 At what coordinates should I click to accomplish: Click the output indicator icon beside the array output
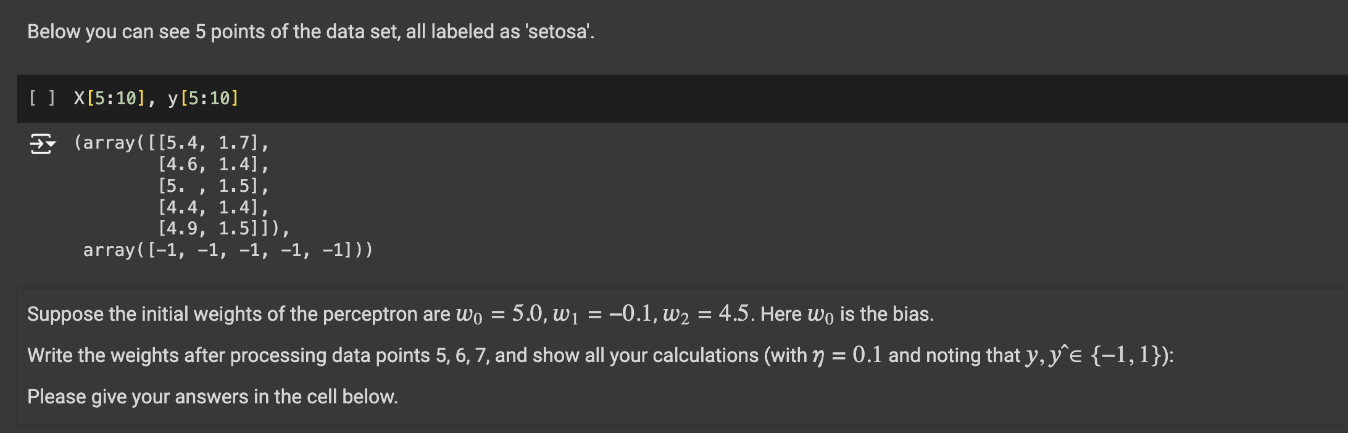(x=39, y=144)
